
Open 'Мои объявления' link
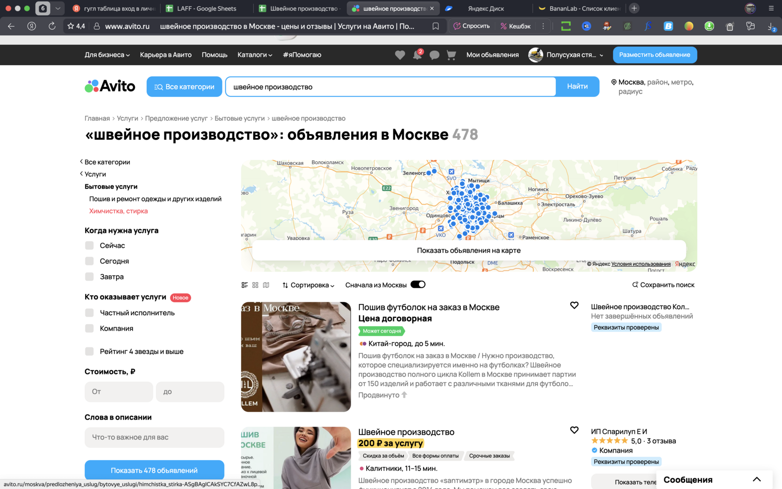coord(492,55)
